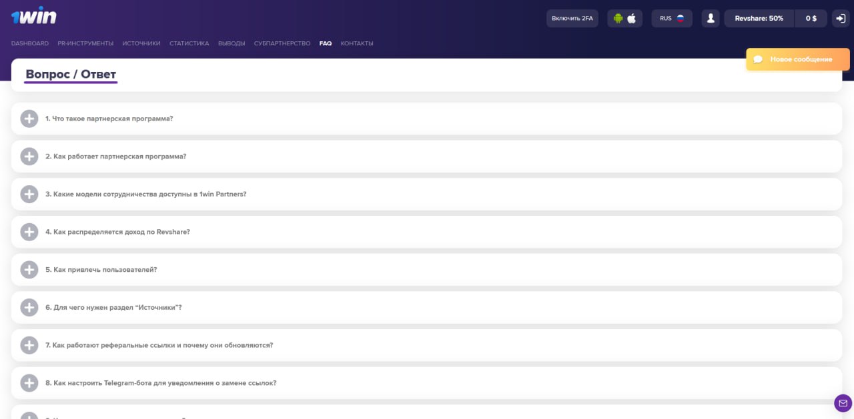Click the Apple app icon
The height and width of the screenshot is (419, 854).
pyautogui.click(x=632, y=19)
